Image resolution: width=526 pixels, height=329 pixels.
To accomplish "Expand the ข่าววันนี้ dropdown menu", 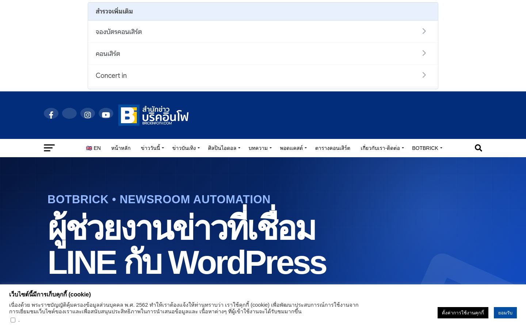I will tap(152, 148).
